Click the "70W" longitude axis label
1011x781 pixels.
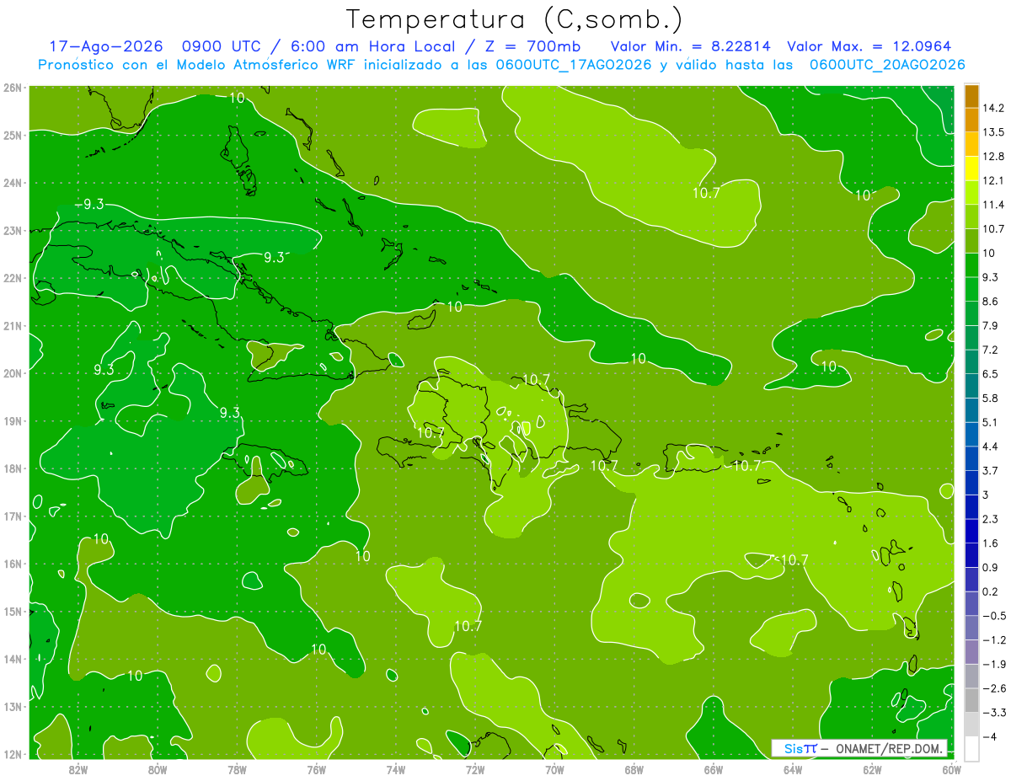pos(554,769)
